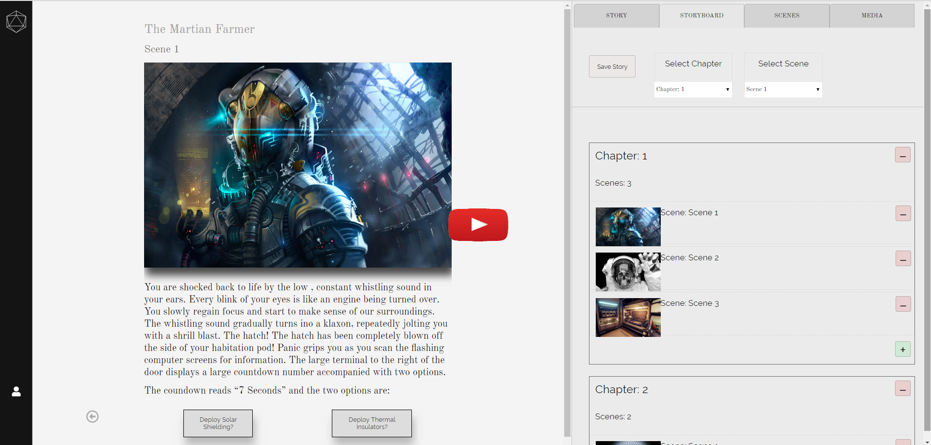This screenshot has height=445, width=931.
Task: Switch to the Storyboard tab
Action: click(702, 16)
